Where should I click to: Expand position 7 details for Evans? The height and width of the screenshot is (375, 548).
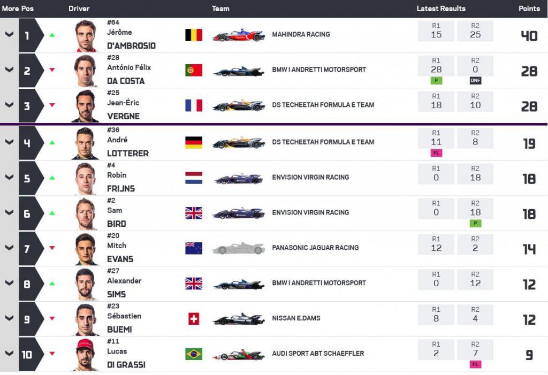coord(9,248)
